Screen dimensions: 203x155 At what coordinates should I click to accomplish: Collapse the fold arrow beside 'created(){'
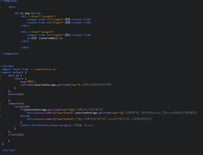point(1,135)
